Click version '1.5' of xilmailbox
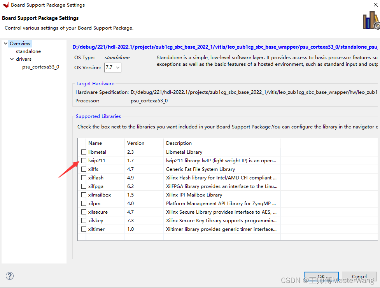 click(x=130, y=195)
